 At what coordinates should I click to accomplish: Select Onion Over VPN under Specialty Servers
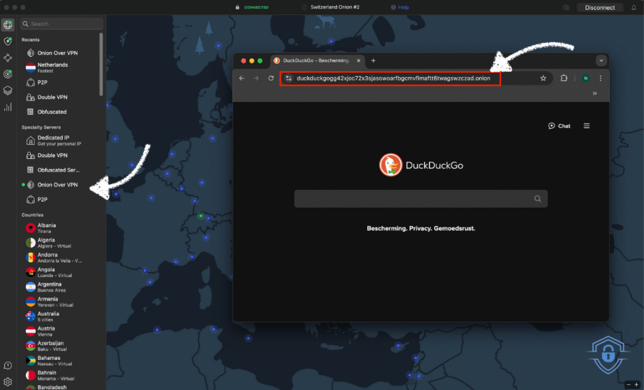click(x=57, y=185)
